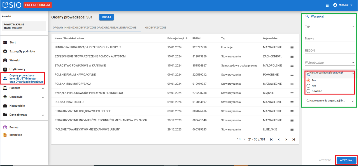Click the REGON search input field
Viewport: 359px width, 166px height.
[x=330, y=51]
